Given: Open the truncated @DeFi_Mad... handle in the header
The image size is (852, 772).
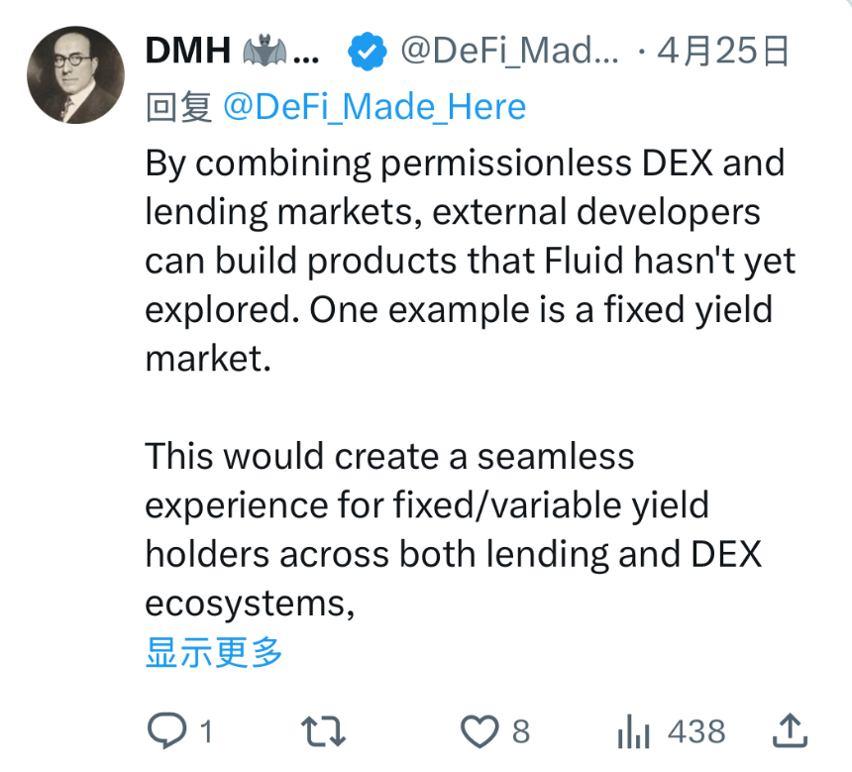Looking at the screenshot, I should coord(508,52).
